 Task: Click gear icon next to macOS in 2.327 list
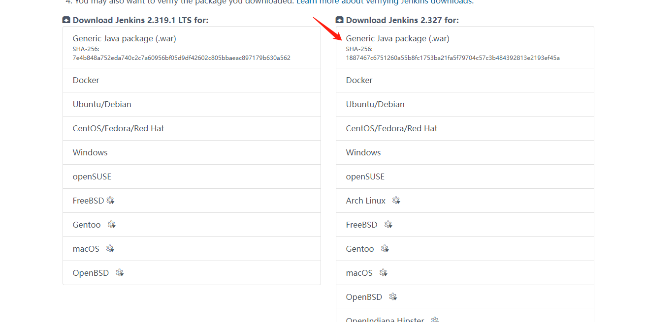383,273
